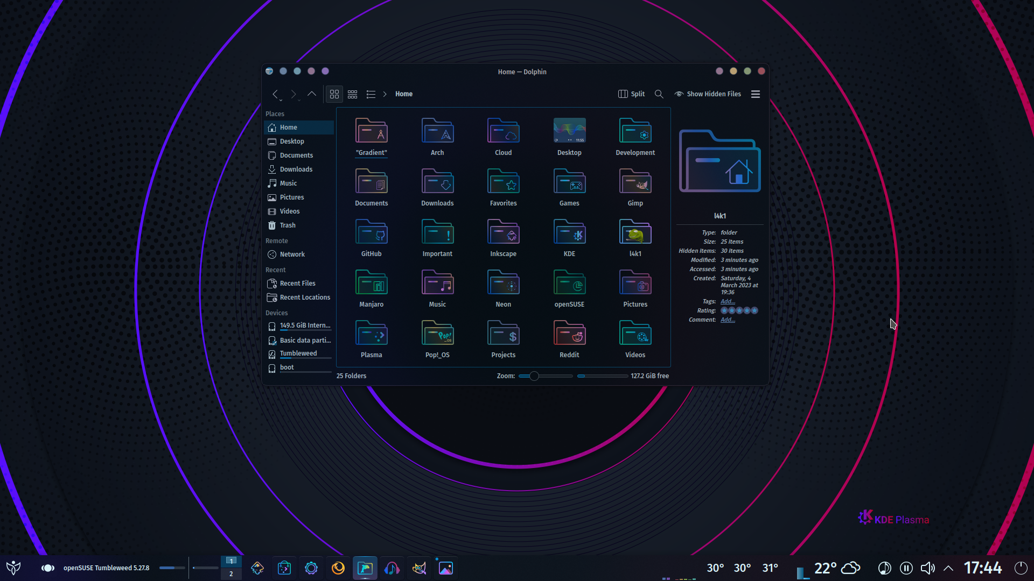Select the Pop!_OS folder icon
This screenshot has height=581, width=1034.
(437, 333)
